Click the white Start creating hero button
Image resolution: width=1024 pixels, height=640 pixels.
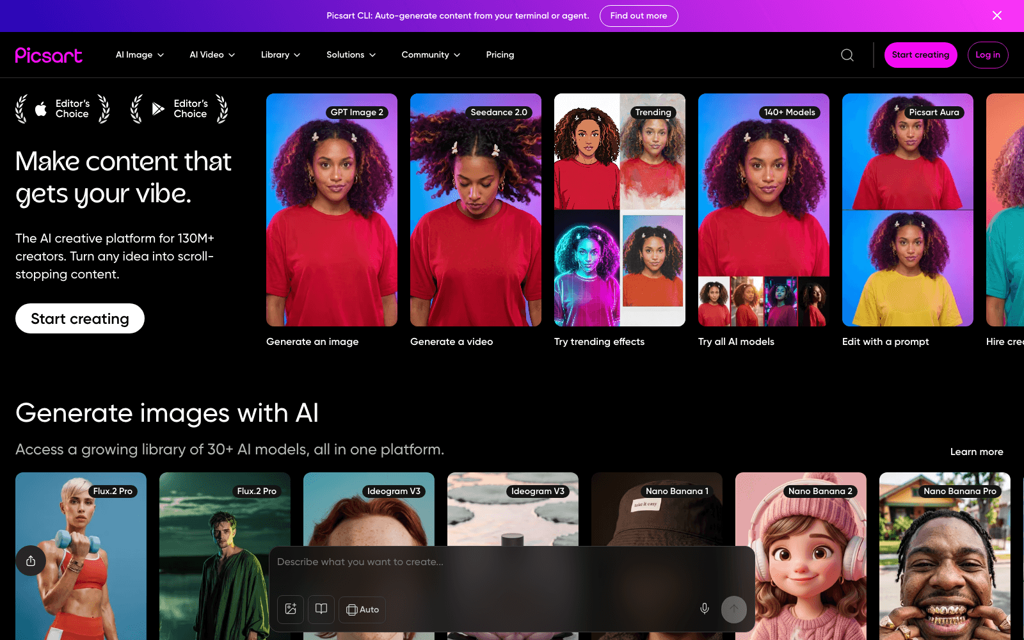point(80,319)
